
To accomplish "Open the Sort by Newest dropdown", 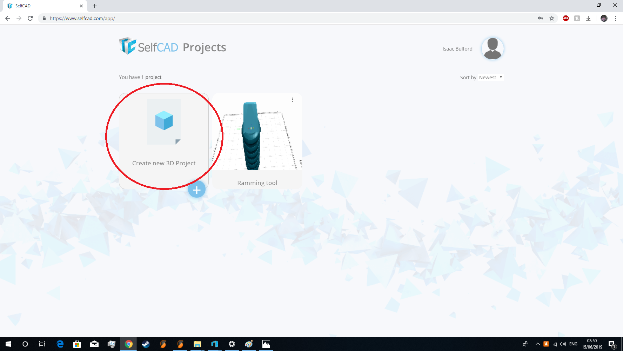I will click(x=491, y=78).
